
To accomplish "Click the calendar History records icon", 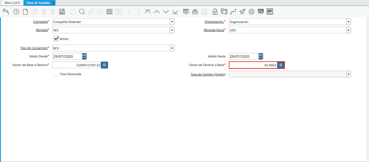I will coord(119,12).
